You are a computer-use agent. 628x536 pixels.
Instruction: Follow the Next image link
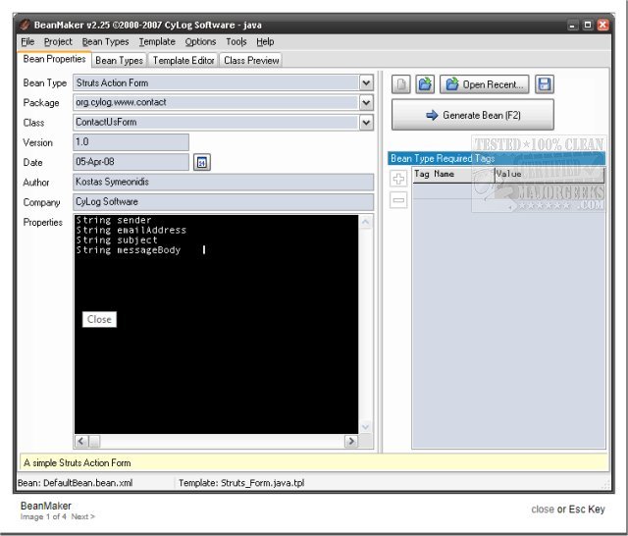82,516
